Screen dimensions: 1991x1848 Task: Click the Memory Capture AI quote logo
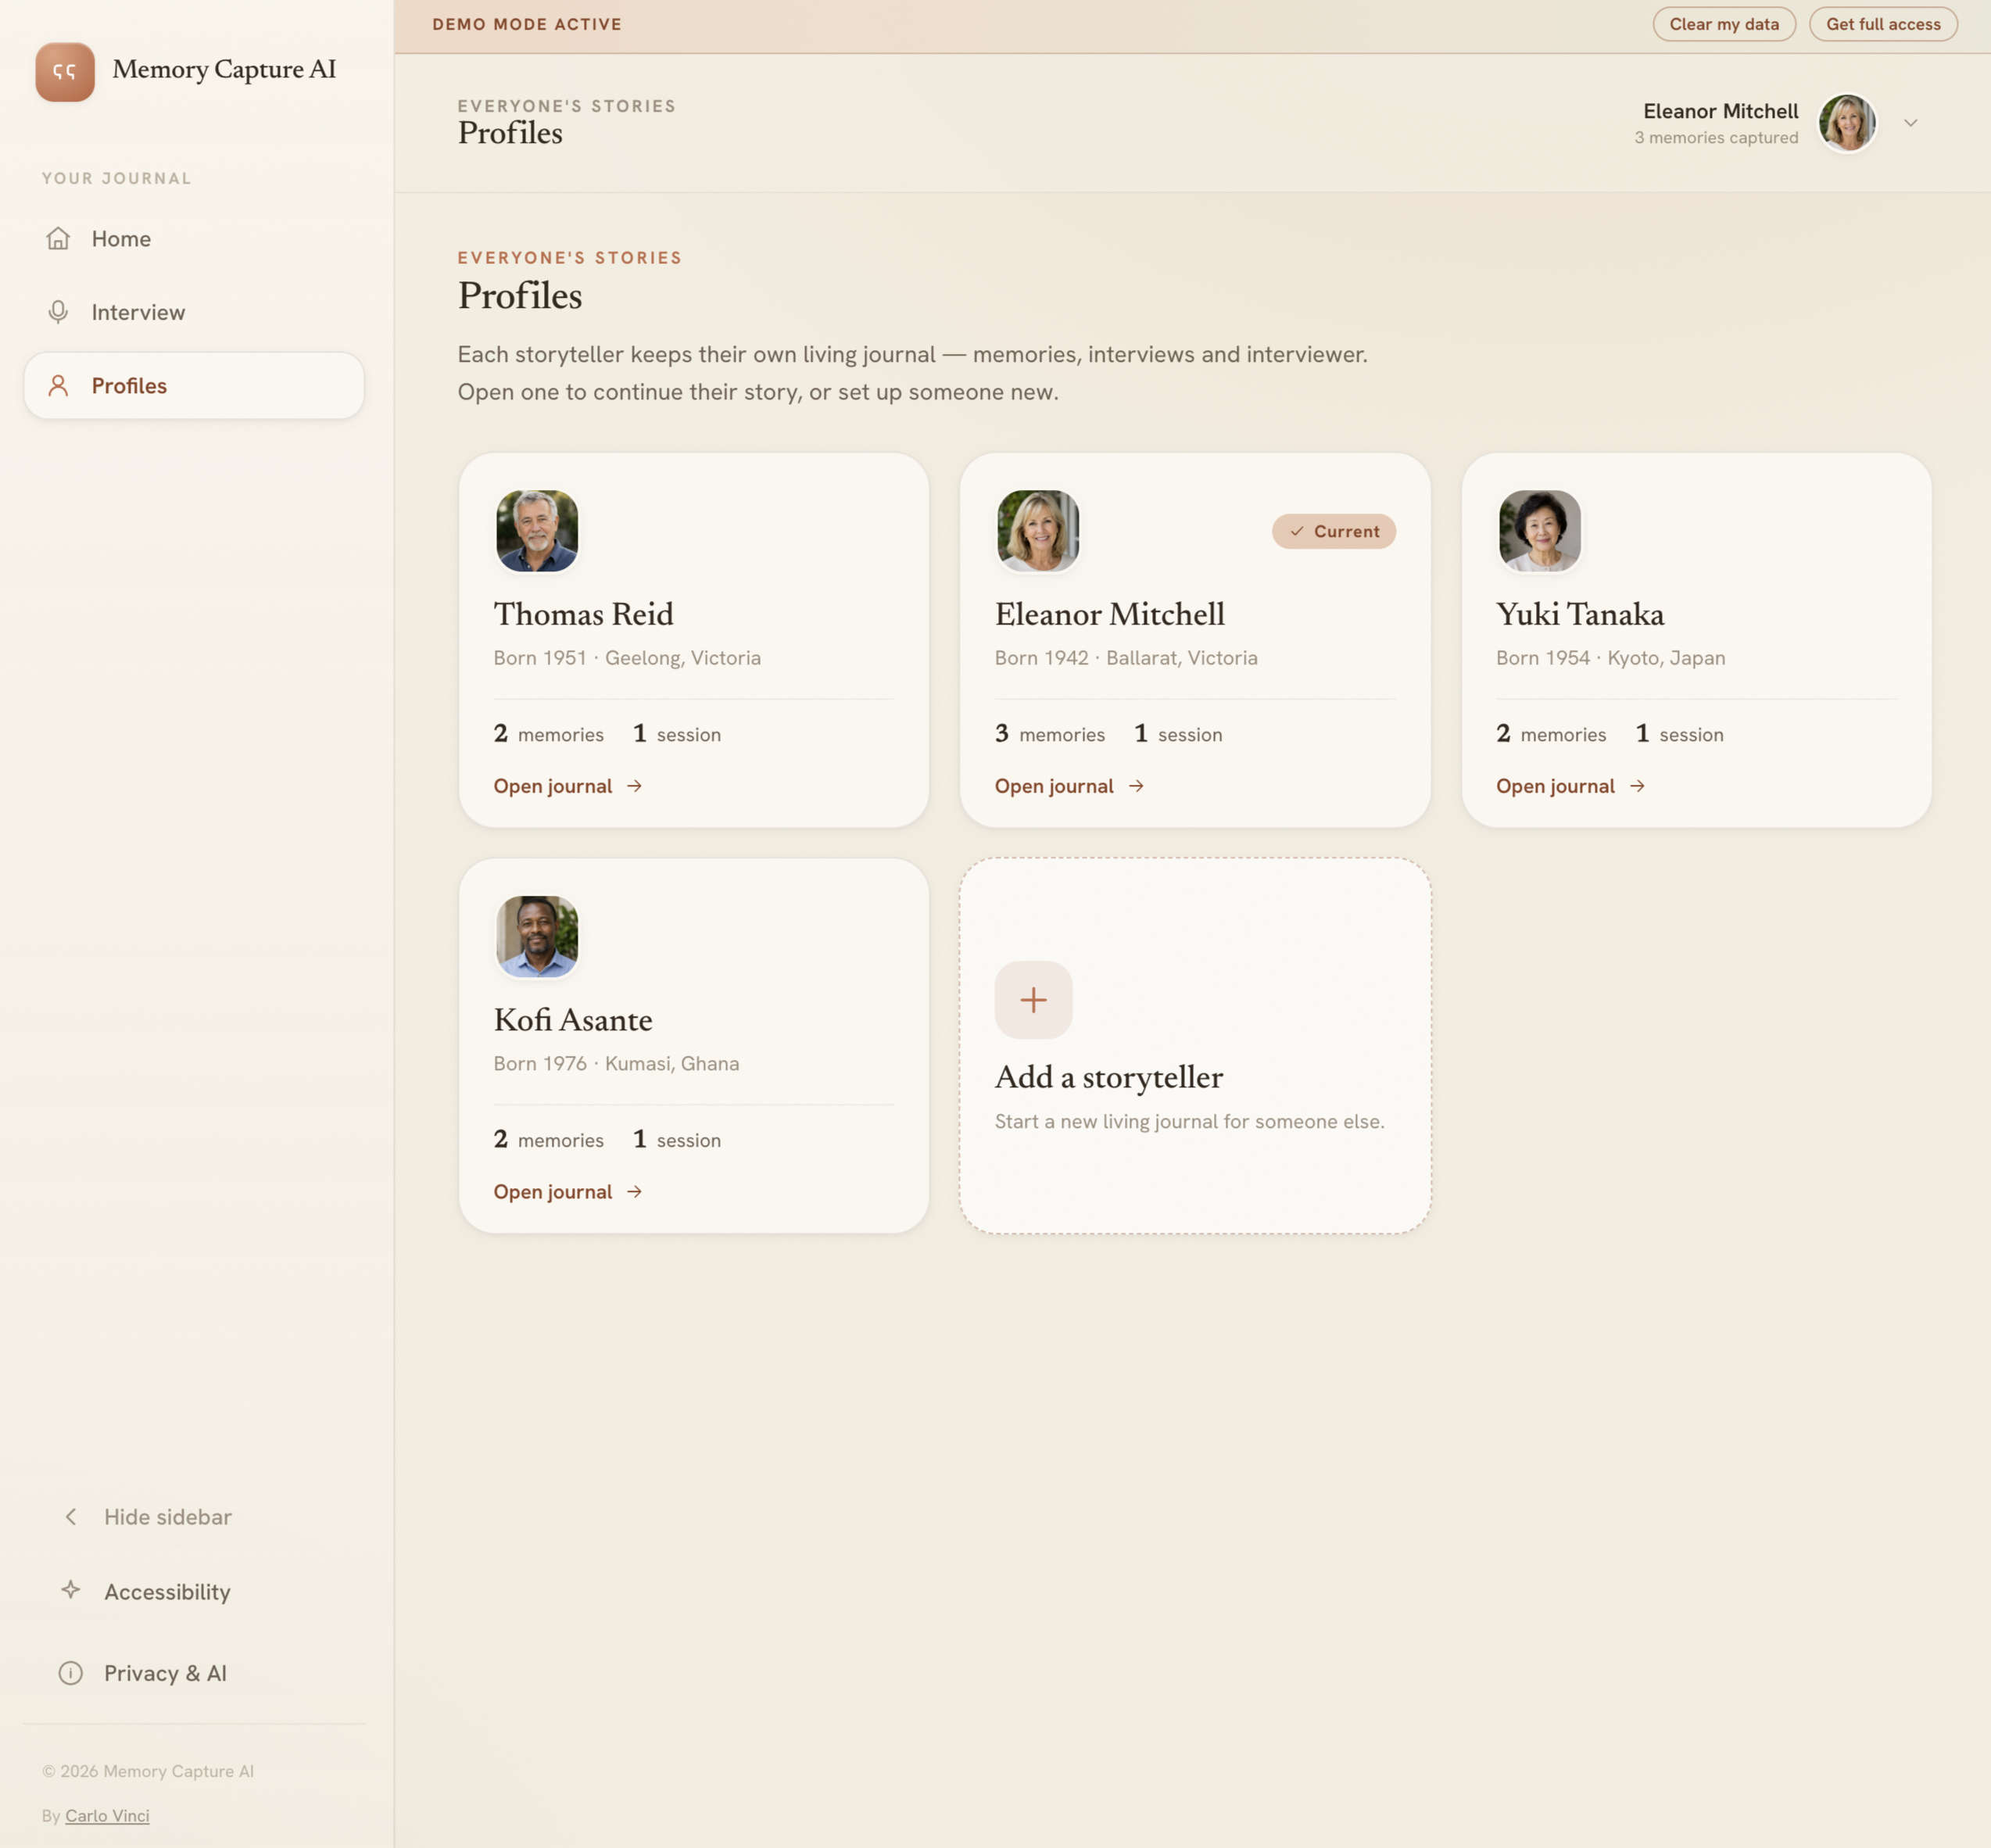coord(65,72)
